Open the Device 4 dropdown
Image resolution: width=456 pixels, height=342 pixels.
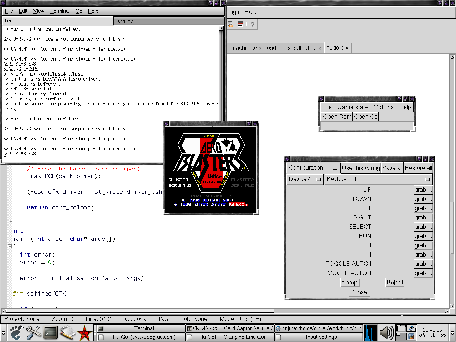(305, 179)
